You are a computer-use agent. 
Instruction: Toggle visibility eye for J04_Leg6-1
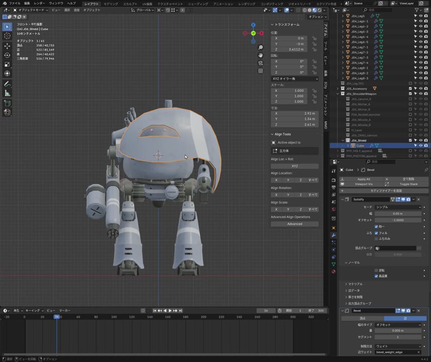420,21
